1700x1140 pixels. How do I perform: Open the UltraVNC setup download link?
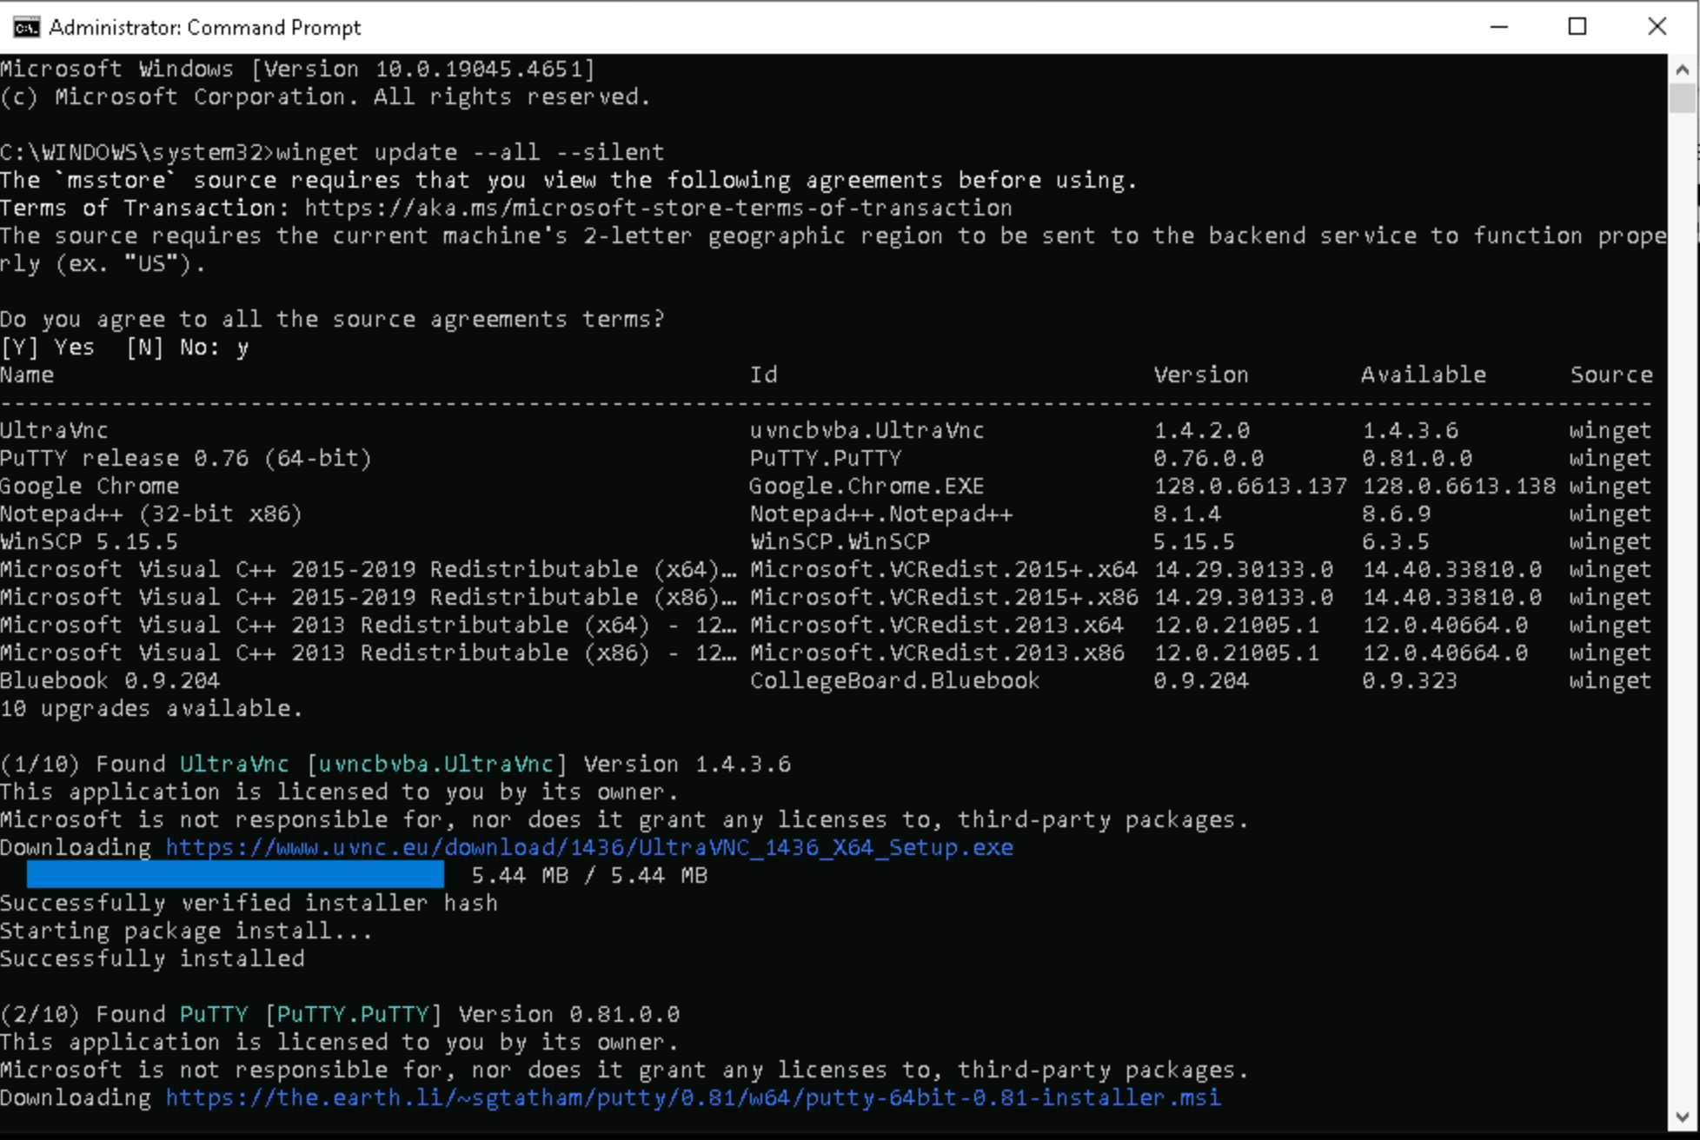click(589, 847)
